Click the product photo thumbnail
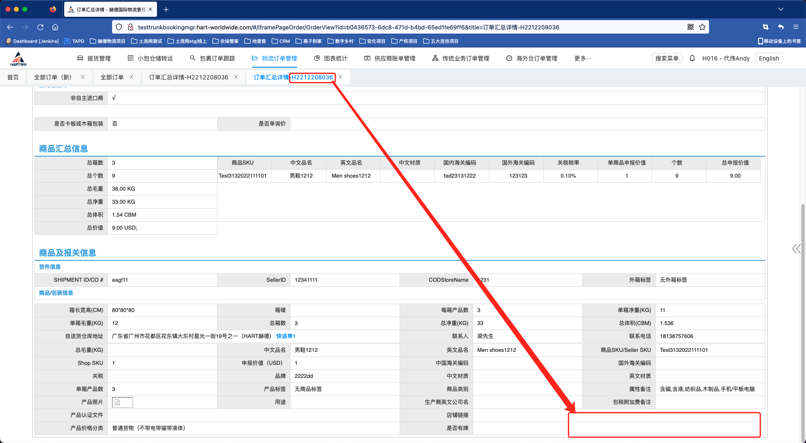The image size is (806, 443). pos(122,402)
